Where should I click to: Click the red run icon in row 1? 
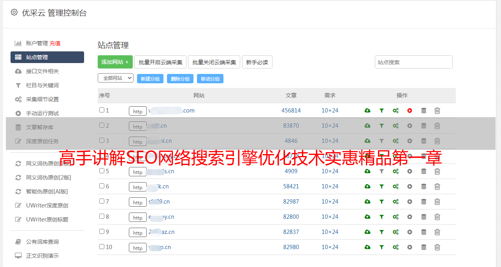click(x=410, y=111)
